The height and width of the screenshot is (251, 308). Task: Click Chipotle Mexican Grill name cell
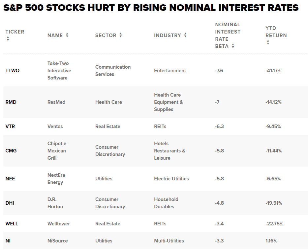click(x=57, y=151)
